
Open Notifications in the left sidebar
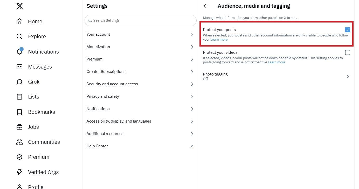[43, 51]
